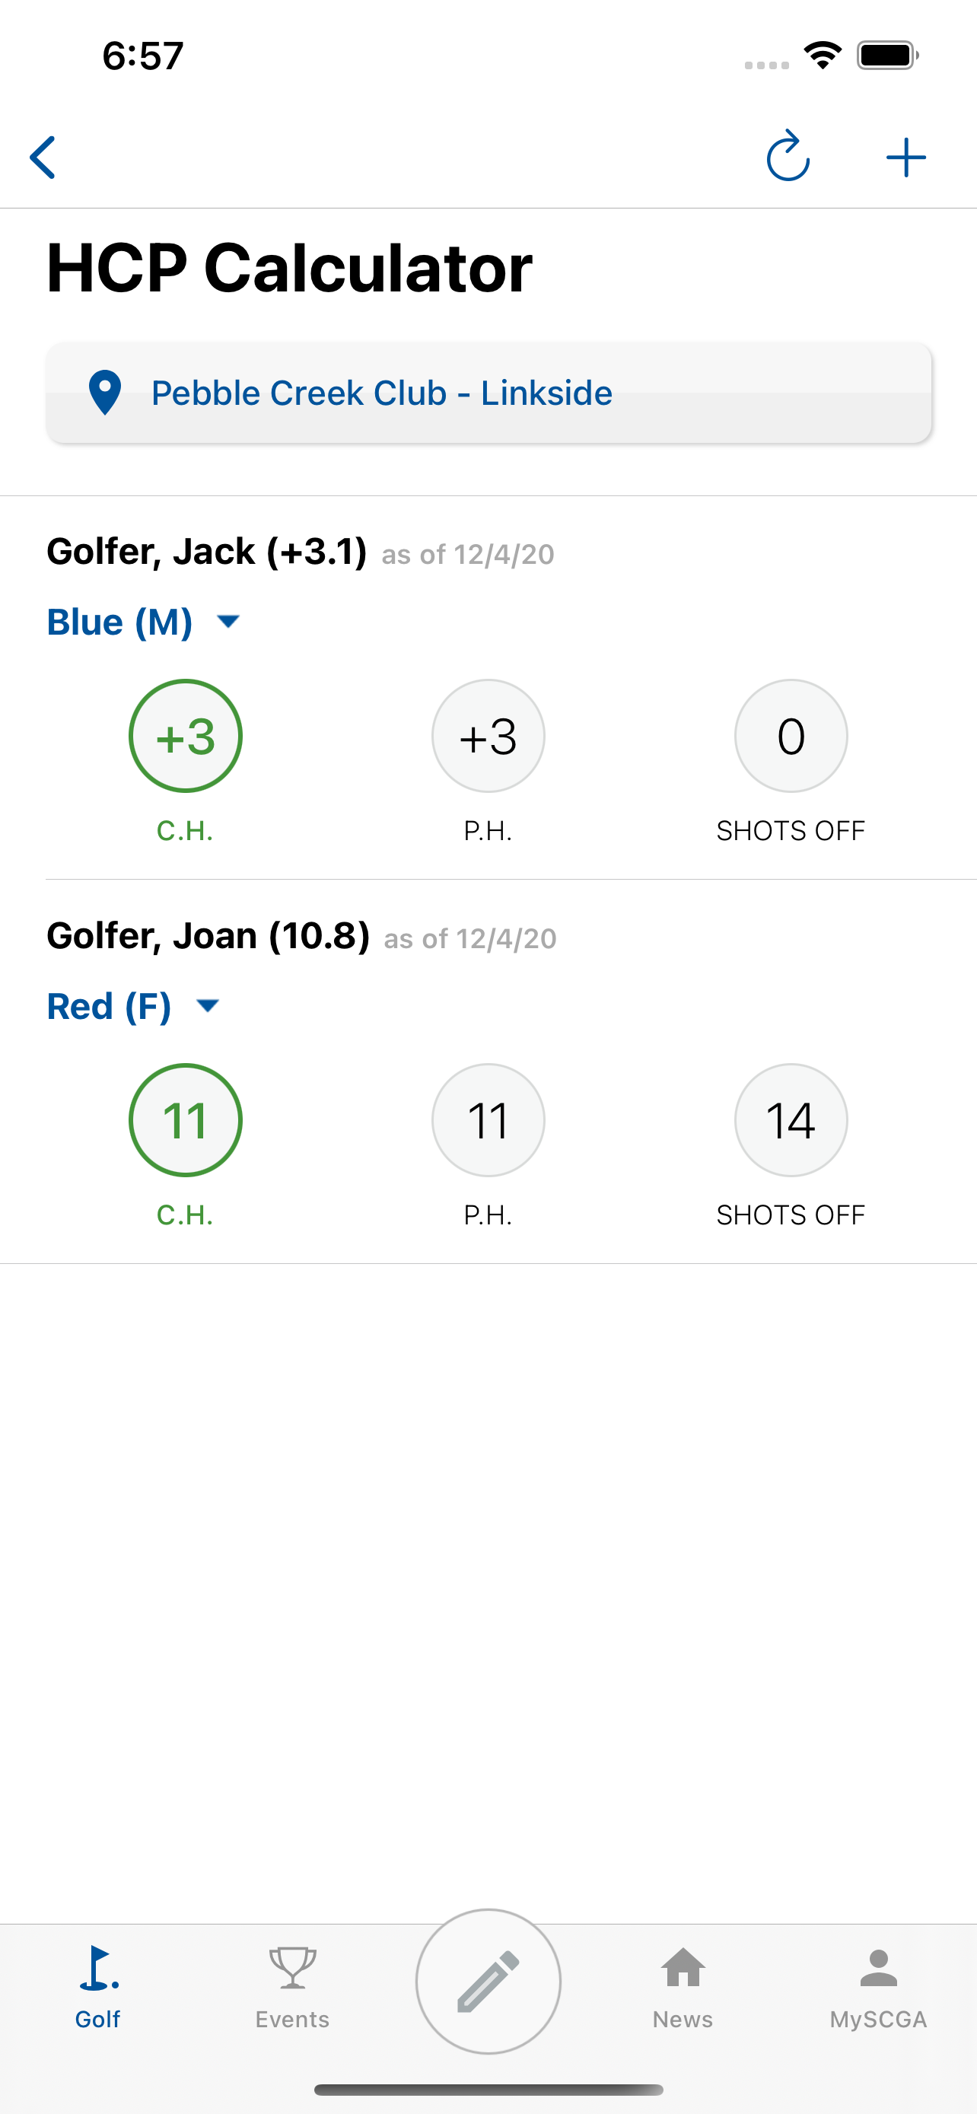Screen dimensions: 977x2114
Task: Select Jack's +3 C.H. circle
Action: (186, 735)
